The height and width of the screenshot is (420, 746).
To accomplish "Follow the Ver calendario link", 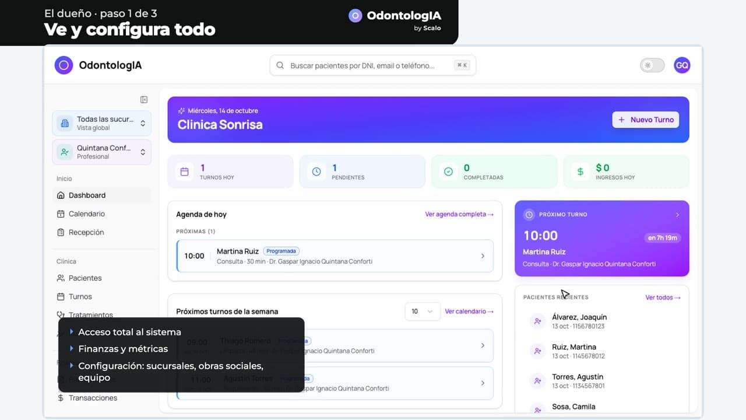I will [x=469, y=311].
